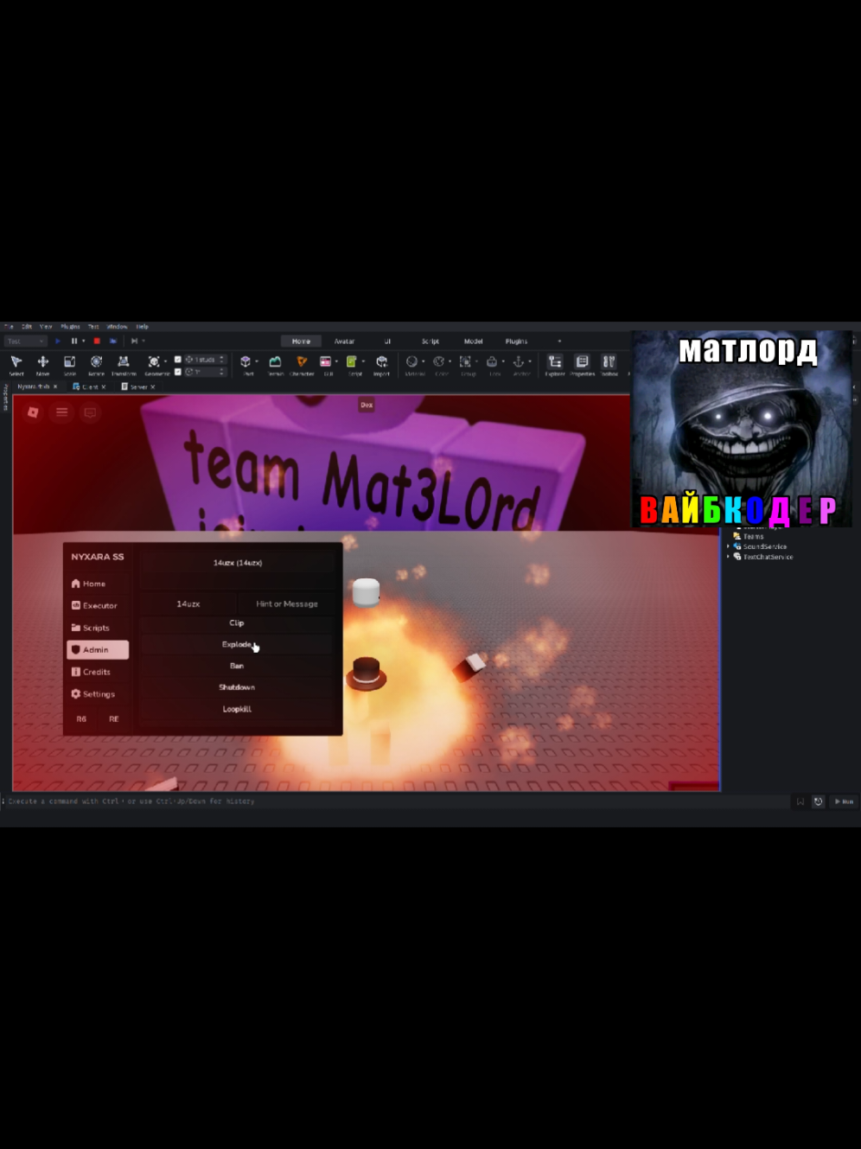Open the Character tool
The image size is (861, 1149).
coord(302,365)
